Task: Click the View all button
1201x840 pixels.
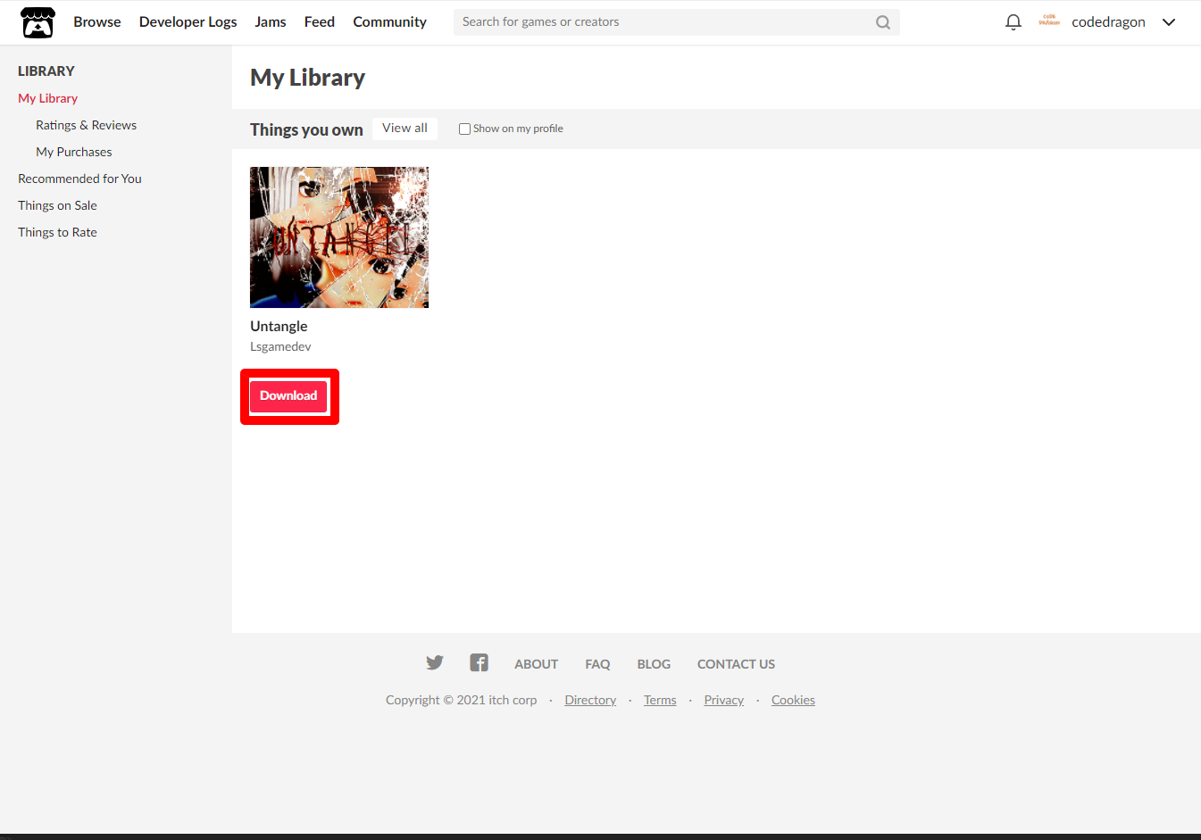Action: point(405,129)
